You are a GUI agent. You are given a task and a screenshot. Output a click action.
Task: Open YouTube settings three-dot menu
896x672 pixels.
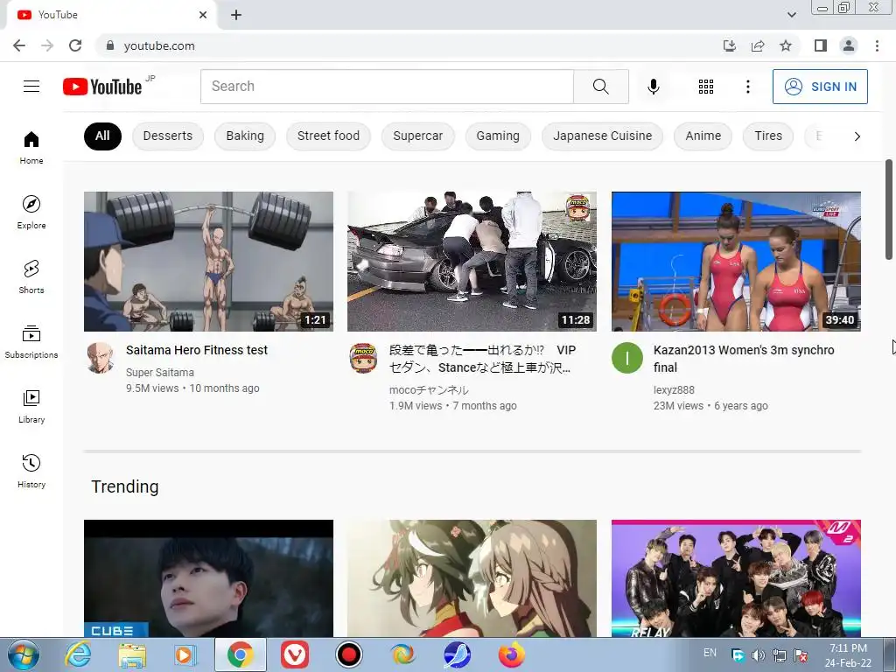tap(747, 87)
